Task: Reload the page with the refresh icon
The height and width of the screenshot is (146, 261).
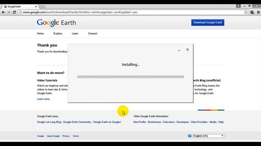Action: click(x=15, y=12)
